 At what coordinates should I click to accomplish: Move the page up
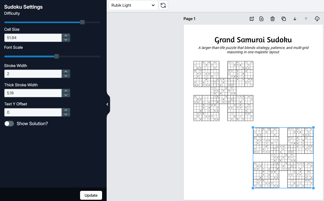[306, 19]
